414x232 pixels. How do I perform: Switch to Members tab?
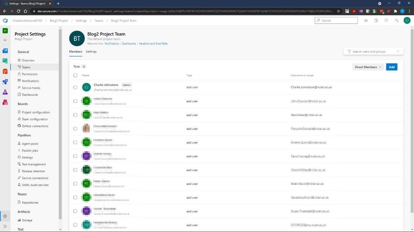pyautogui.click(x=75, y=52)
